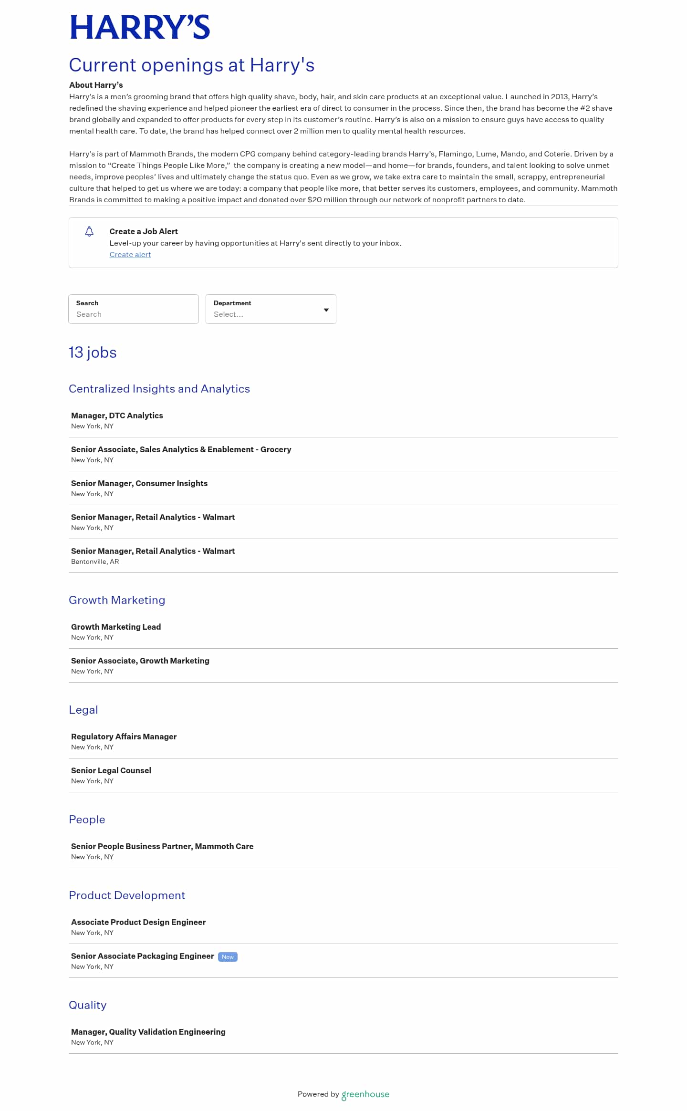View the Growth Marketing Lead posting
687x1111 pixels.
(x=343, y=632)
